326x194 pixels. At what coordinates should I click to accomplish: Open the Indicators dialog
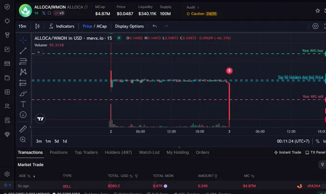click(x=61, y=26)
